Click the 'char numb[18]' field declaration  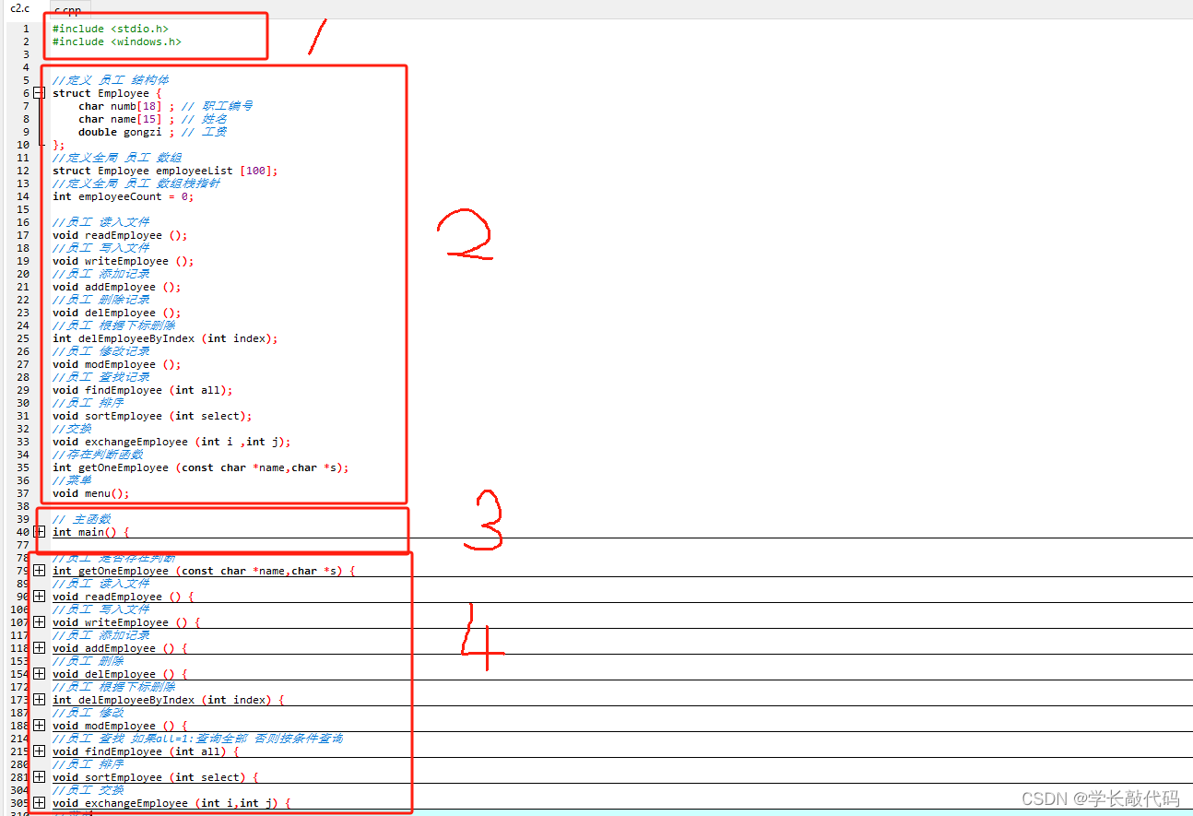tap(120, 106)
